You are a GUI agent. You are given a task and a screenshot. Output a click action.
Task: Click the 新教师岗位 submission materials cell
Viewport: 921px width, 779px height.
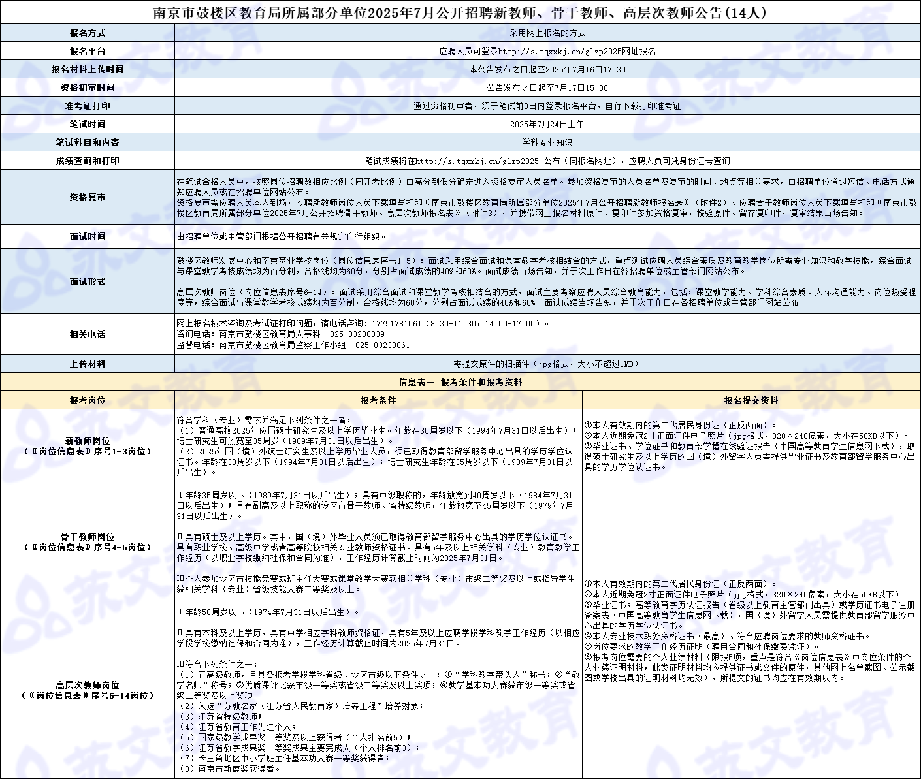coord(750,446)
